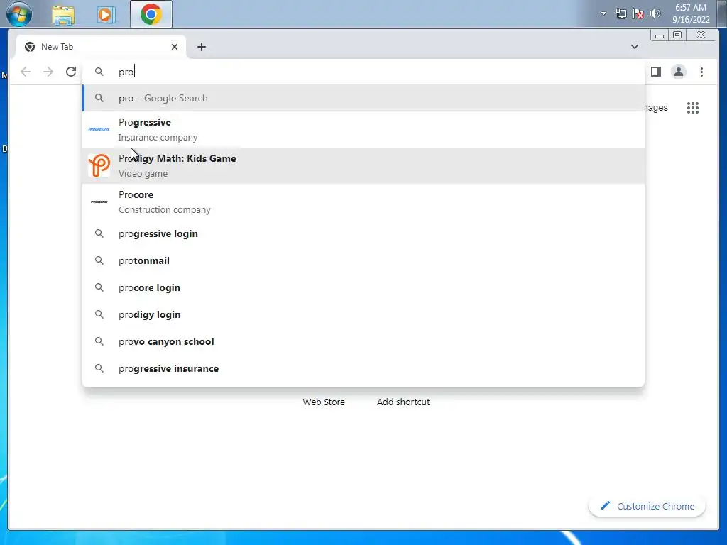
Task: Open the clock showing 6:57 AM
Action: point(691,13)
